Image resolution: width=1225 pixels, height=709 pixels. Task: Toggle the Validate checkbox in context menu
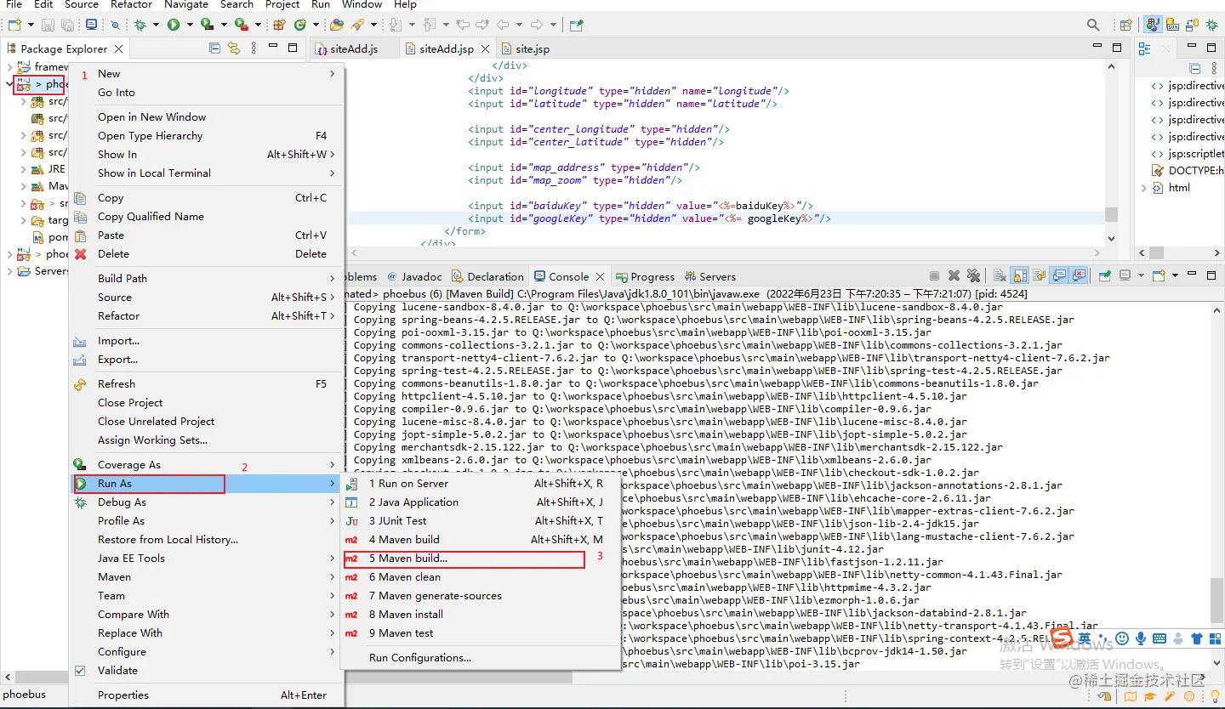pos(80,670)
